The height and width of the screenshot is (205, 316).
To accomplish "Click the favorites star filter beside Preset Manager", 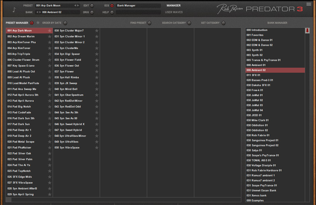I will (38, 23).
